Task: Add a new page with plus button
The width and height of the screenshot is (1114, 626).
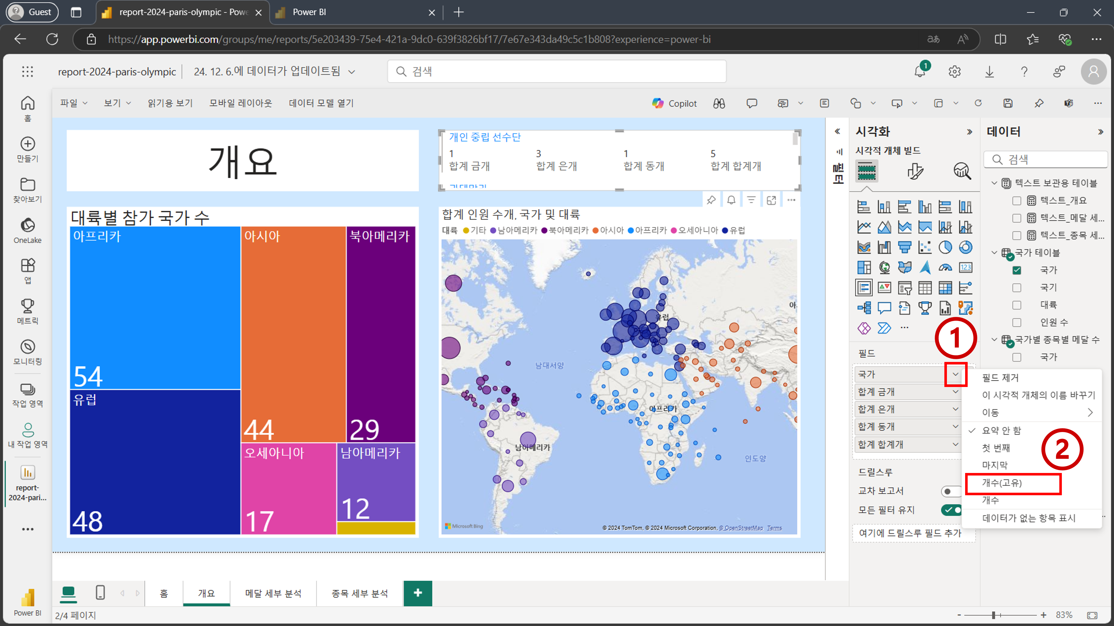Action: click(418, 593)
